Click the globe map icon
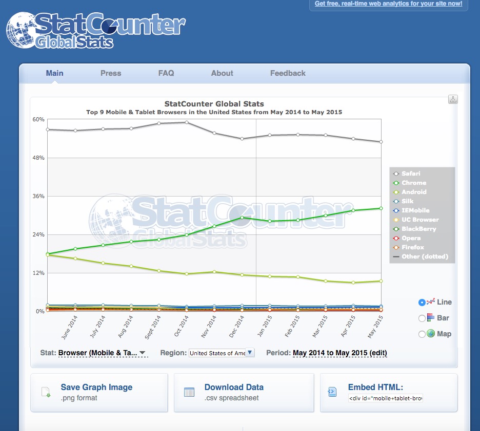480x431 pixels. point(431,334)
